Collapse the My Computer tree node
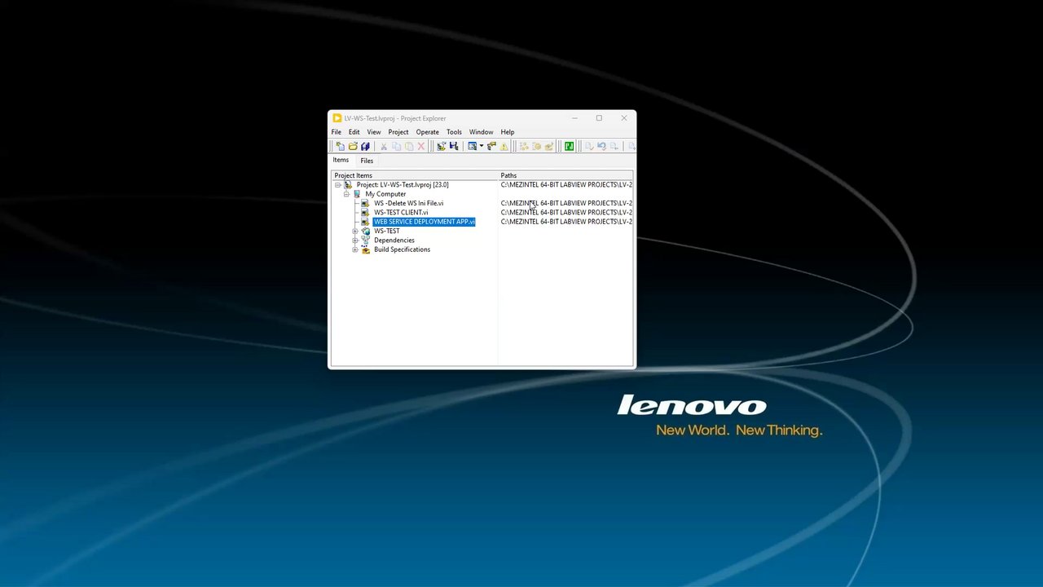 (x=346, y=194)
